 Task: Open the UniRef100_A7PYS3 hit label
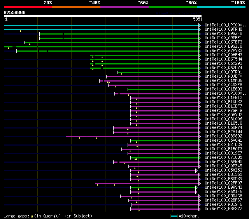point(223,51)
